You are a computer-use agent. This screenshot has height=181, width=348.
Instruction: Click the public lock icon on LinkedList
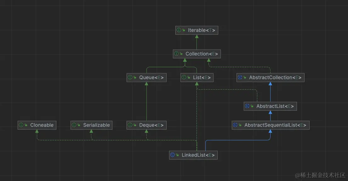coord(177,155)
